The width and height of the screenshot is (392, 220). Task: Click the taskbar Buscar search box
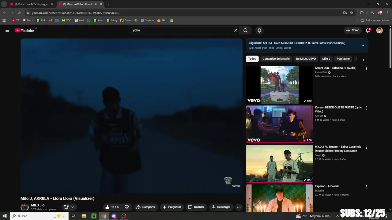pos(40,216)
